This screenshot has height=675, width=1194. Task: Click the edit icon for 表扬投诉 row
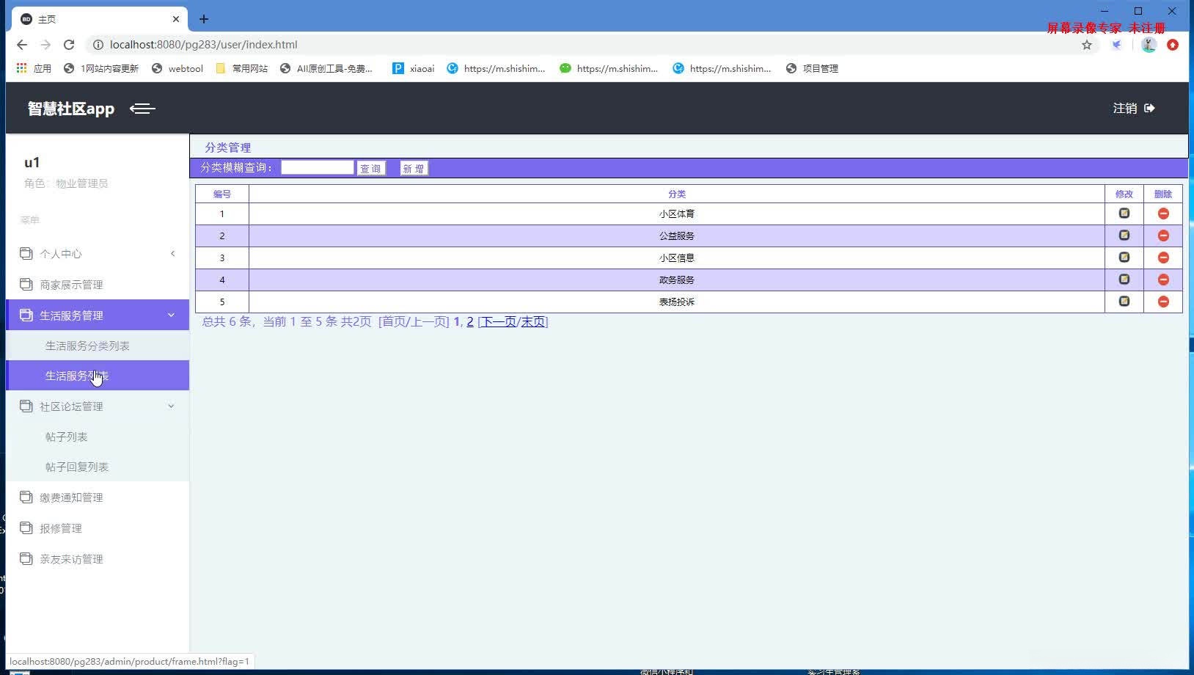(1124, 302)
